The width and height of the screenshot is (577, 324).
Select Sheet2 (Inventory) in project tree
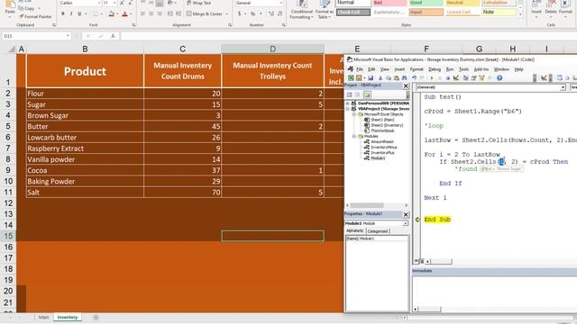[384, 125]
